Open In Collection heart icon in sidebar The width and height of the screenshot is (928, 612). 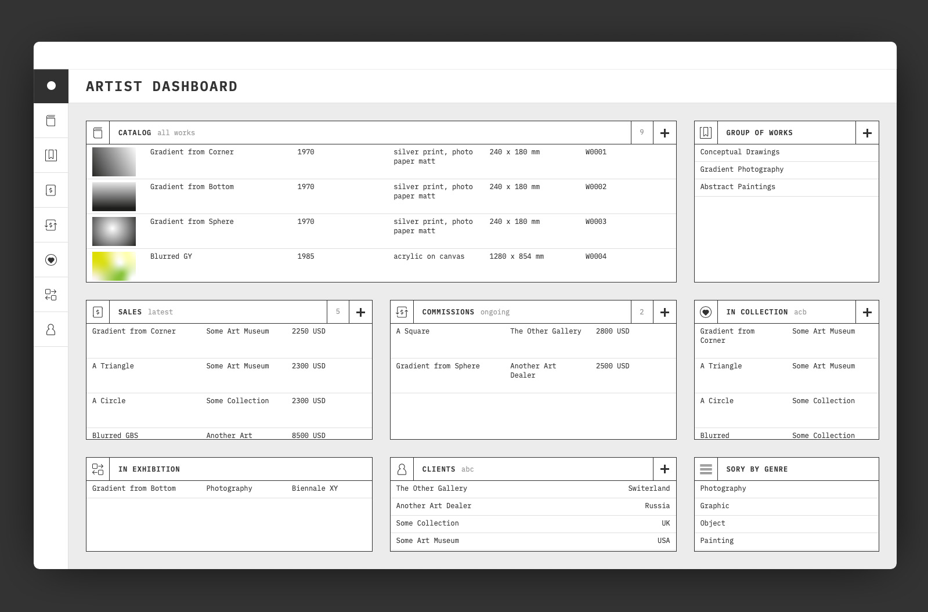pyautogui.click(x=51, y=260)
